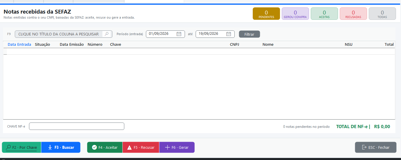
Task: Open the calendar picker for start date 01/09/2026
Action: click(179, 34)
